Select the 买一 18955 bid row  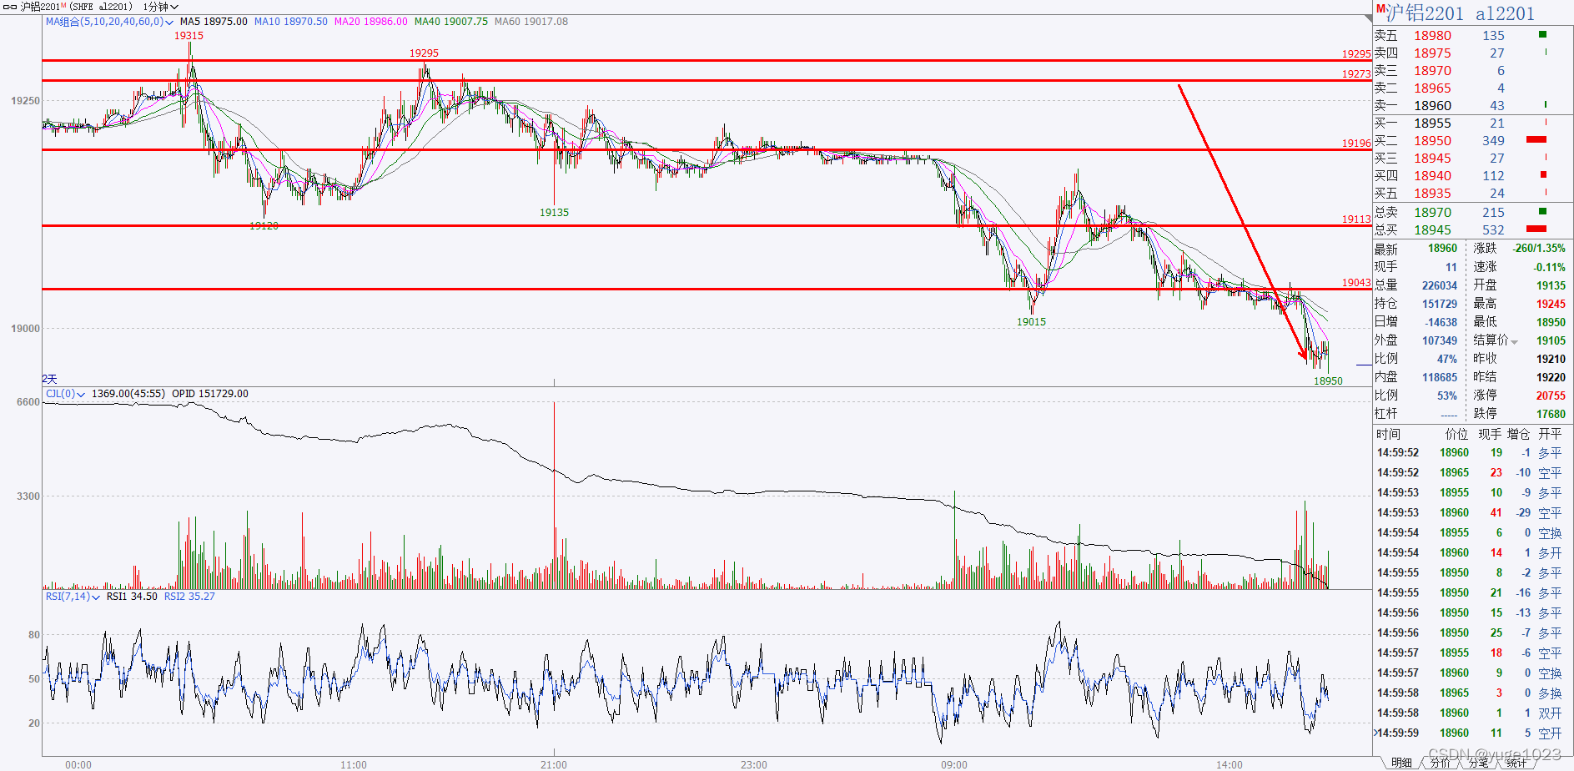(1473, 123)
